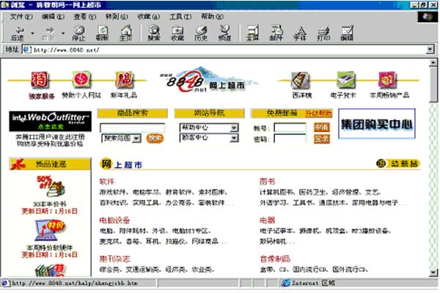Click the Mail (邮件) toolbar icon
Viewport: 440px width, 293px height.
[275, 31]
